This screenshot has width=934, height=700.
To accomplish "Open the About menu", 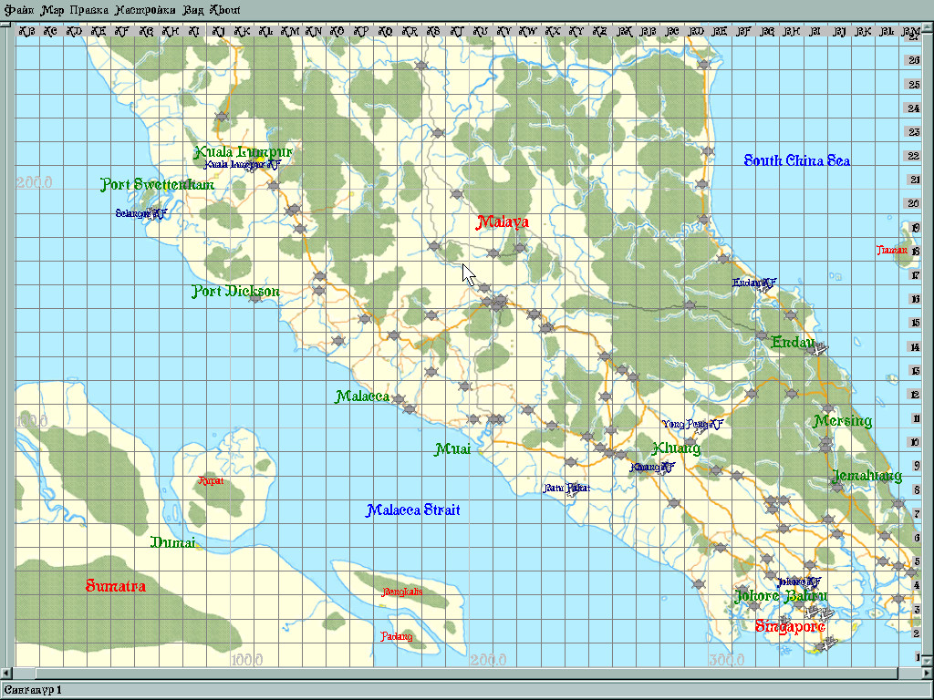I will (x=225, y=10).
